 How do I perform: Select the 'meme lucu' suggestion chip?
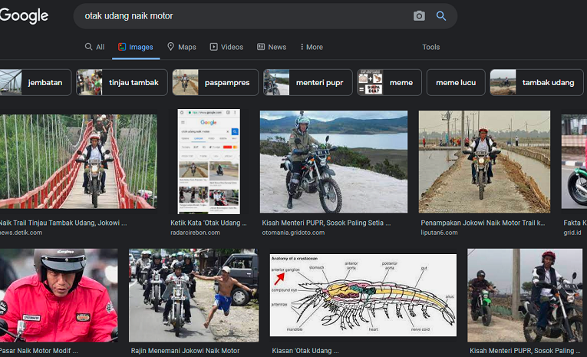454,82
